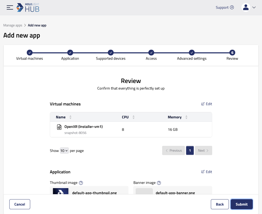Go Back to the previous step

pos(220,204)
